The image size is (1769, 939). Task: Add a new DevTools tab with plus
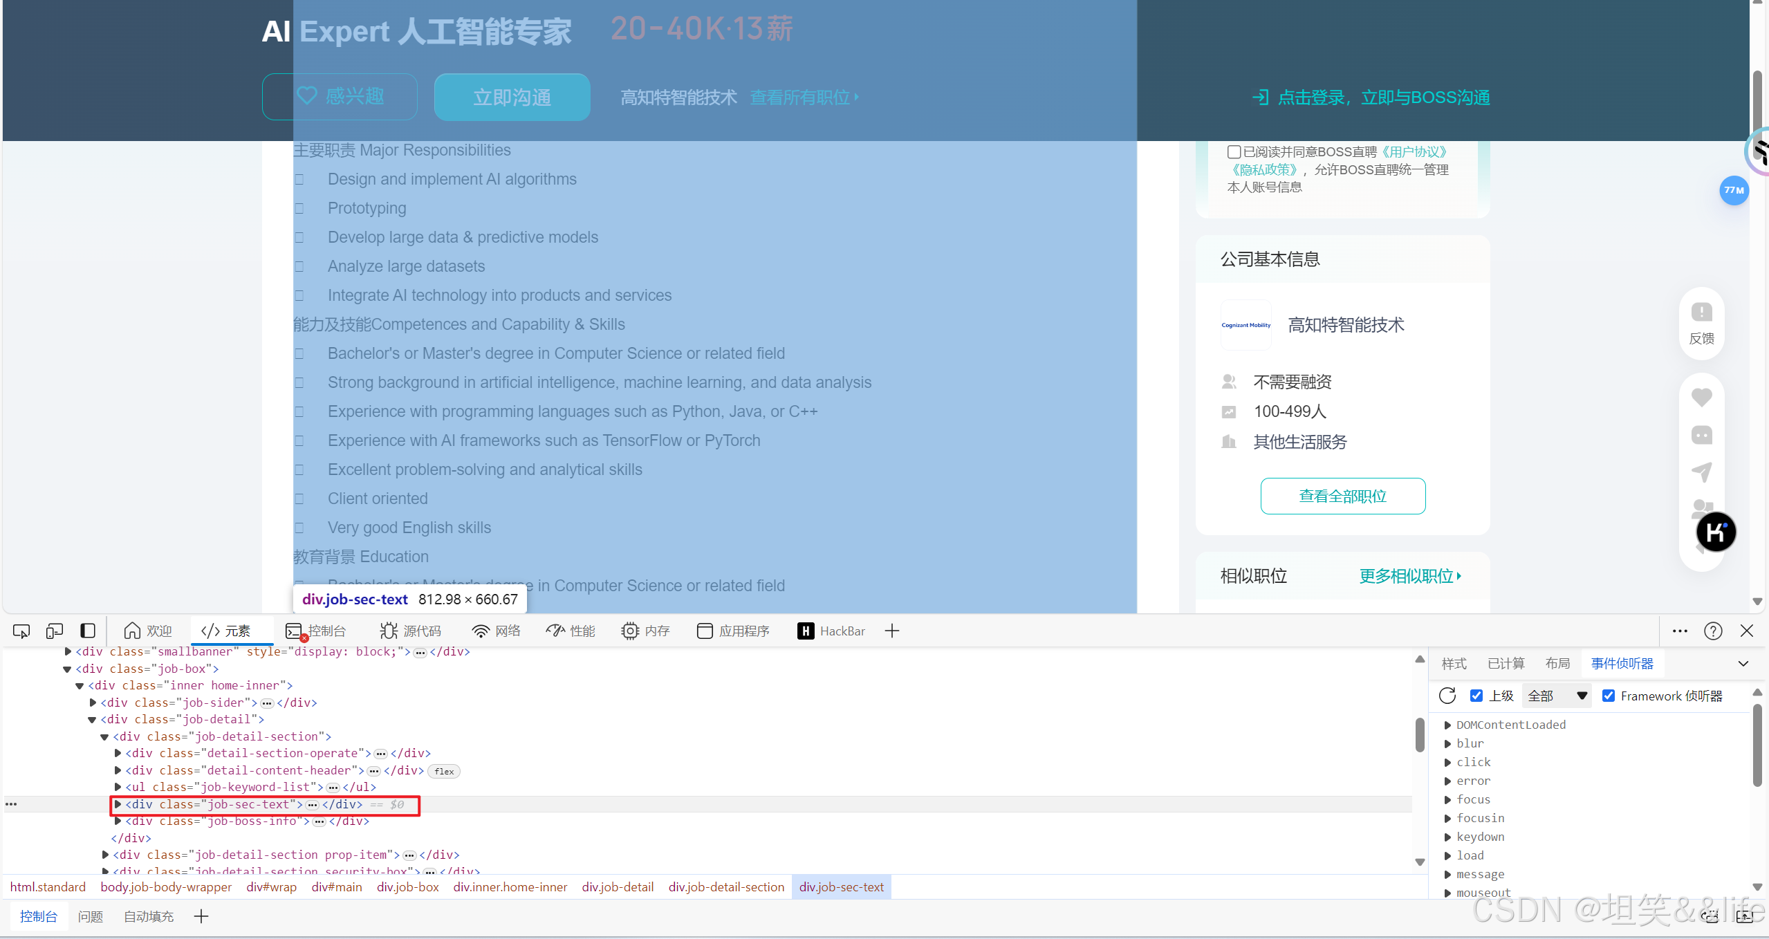[x=892, y=631]
